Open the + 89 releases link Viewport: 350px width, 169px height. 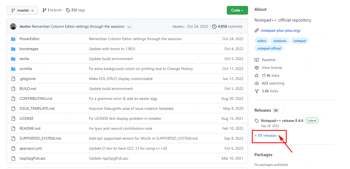[x=266, y=135]
